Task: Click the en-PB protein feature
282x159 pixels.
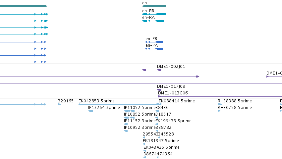Action: click(x=154, y=42)
